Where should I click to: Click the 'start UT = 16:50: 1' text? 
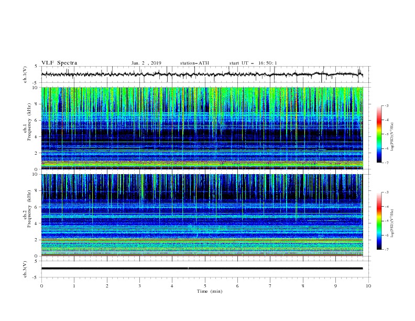tap(253, 63)
